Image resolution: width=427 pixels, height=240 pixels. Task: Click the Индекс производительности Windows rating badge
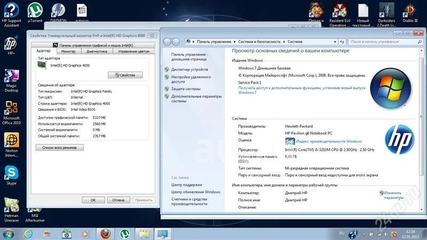point(290,141)
